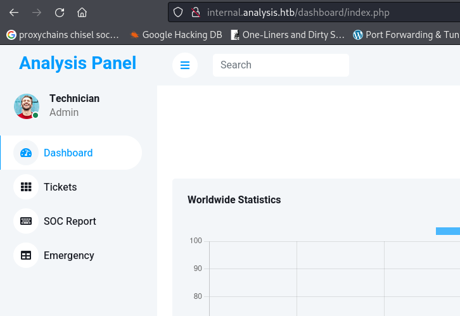Go to the browser home icon

pos(82,13)
